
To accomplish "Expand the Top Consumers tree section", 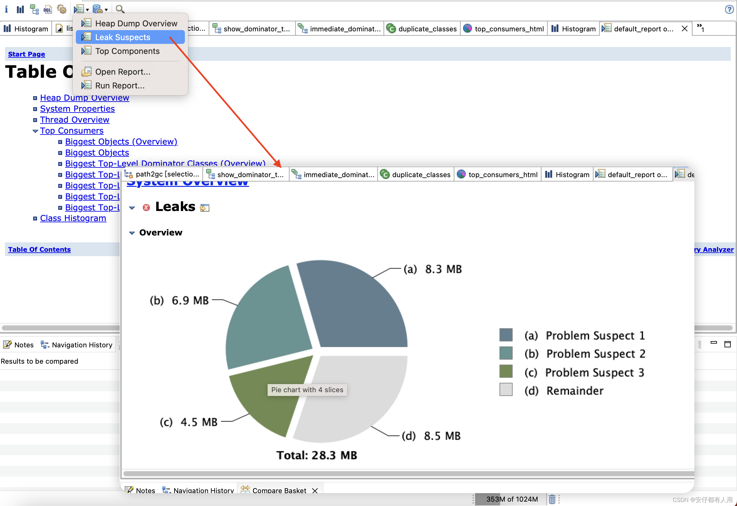I will point(35,130).
